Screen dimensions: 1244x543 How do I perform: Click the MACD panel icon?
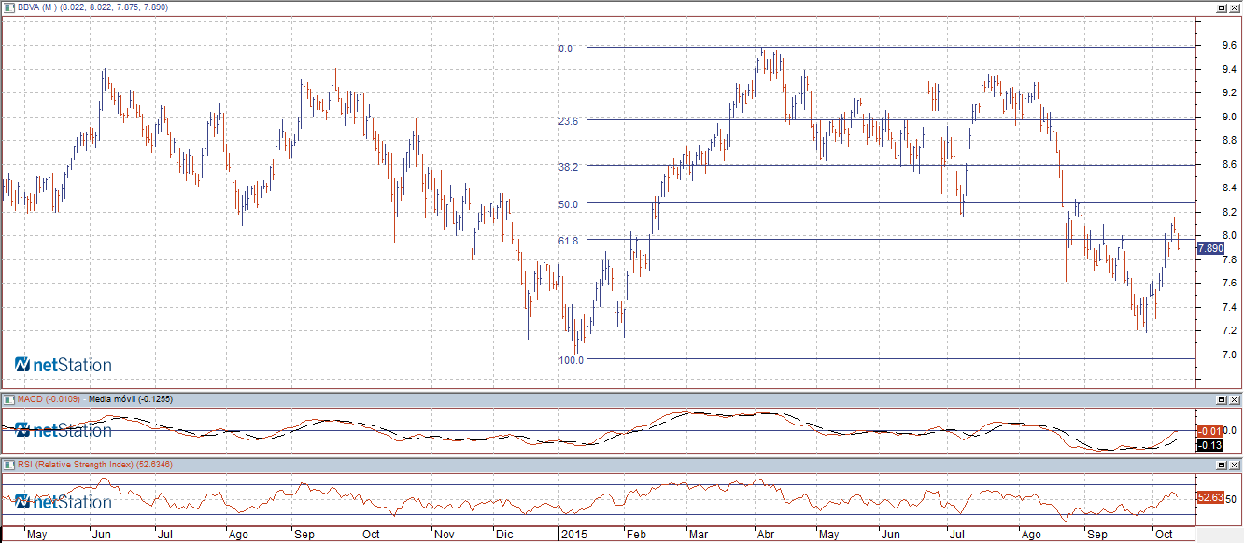pyautogui.click(x=8, y=399)
